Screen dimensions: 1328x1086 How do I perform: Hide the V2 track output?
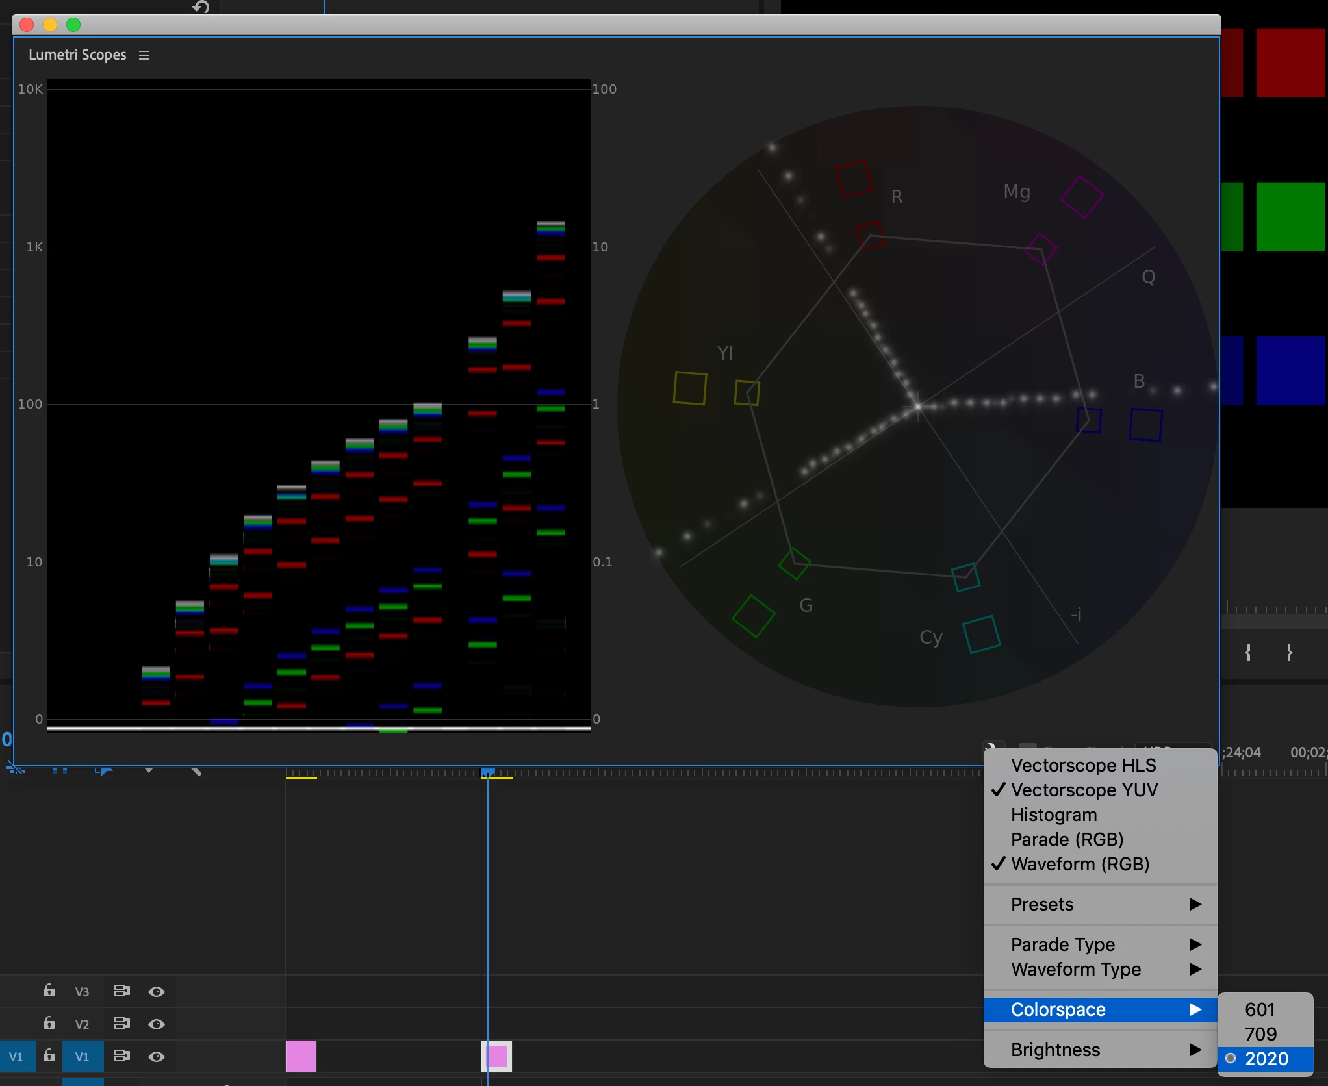tap(157, 1024)
